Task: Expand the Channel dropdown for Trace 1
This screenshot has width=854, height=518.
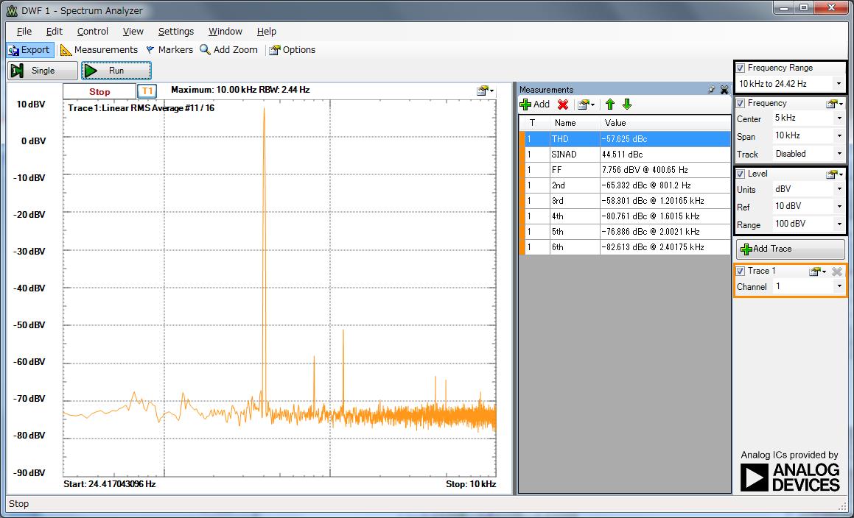Action: (x=839, y=286)
